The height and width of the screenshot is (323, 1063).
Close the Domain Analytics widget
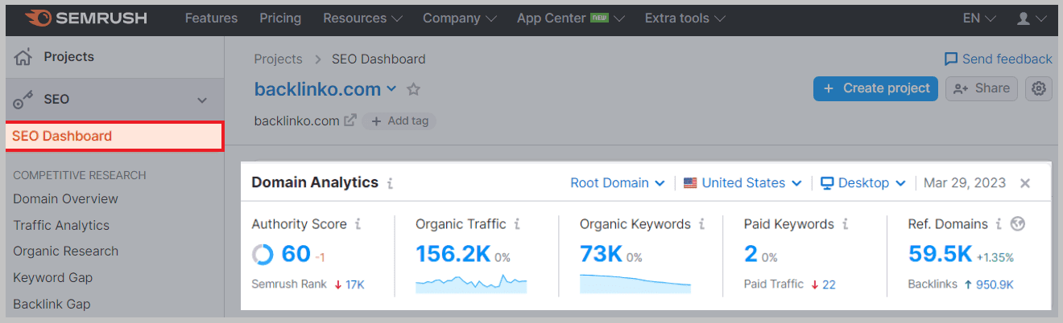click(1025, 183)
